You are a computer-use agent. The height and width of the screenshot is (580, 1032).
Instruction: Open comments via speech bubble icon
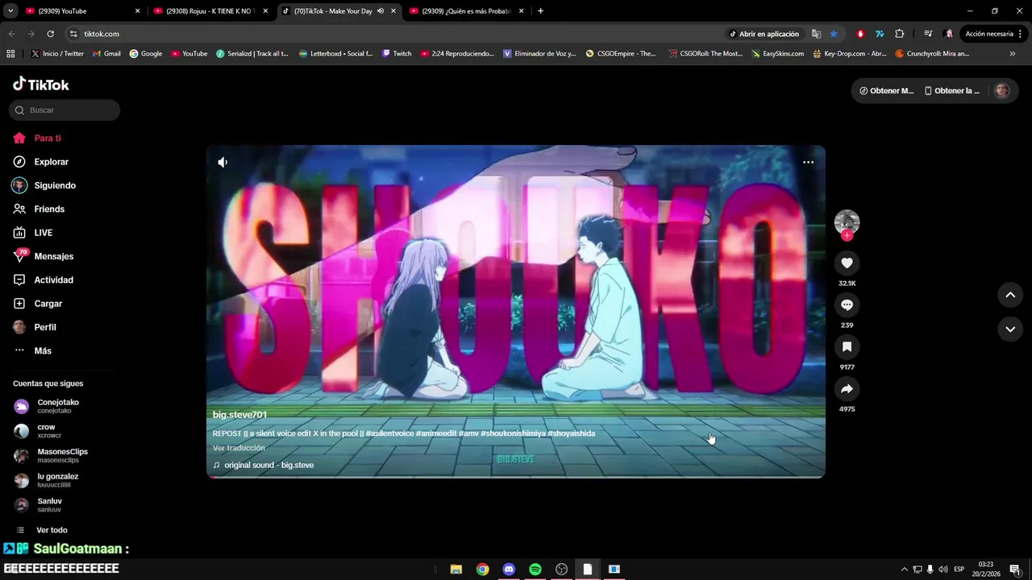coord(847,305)
